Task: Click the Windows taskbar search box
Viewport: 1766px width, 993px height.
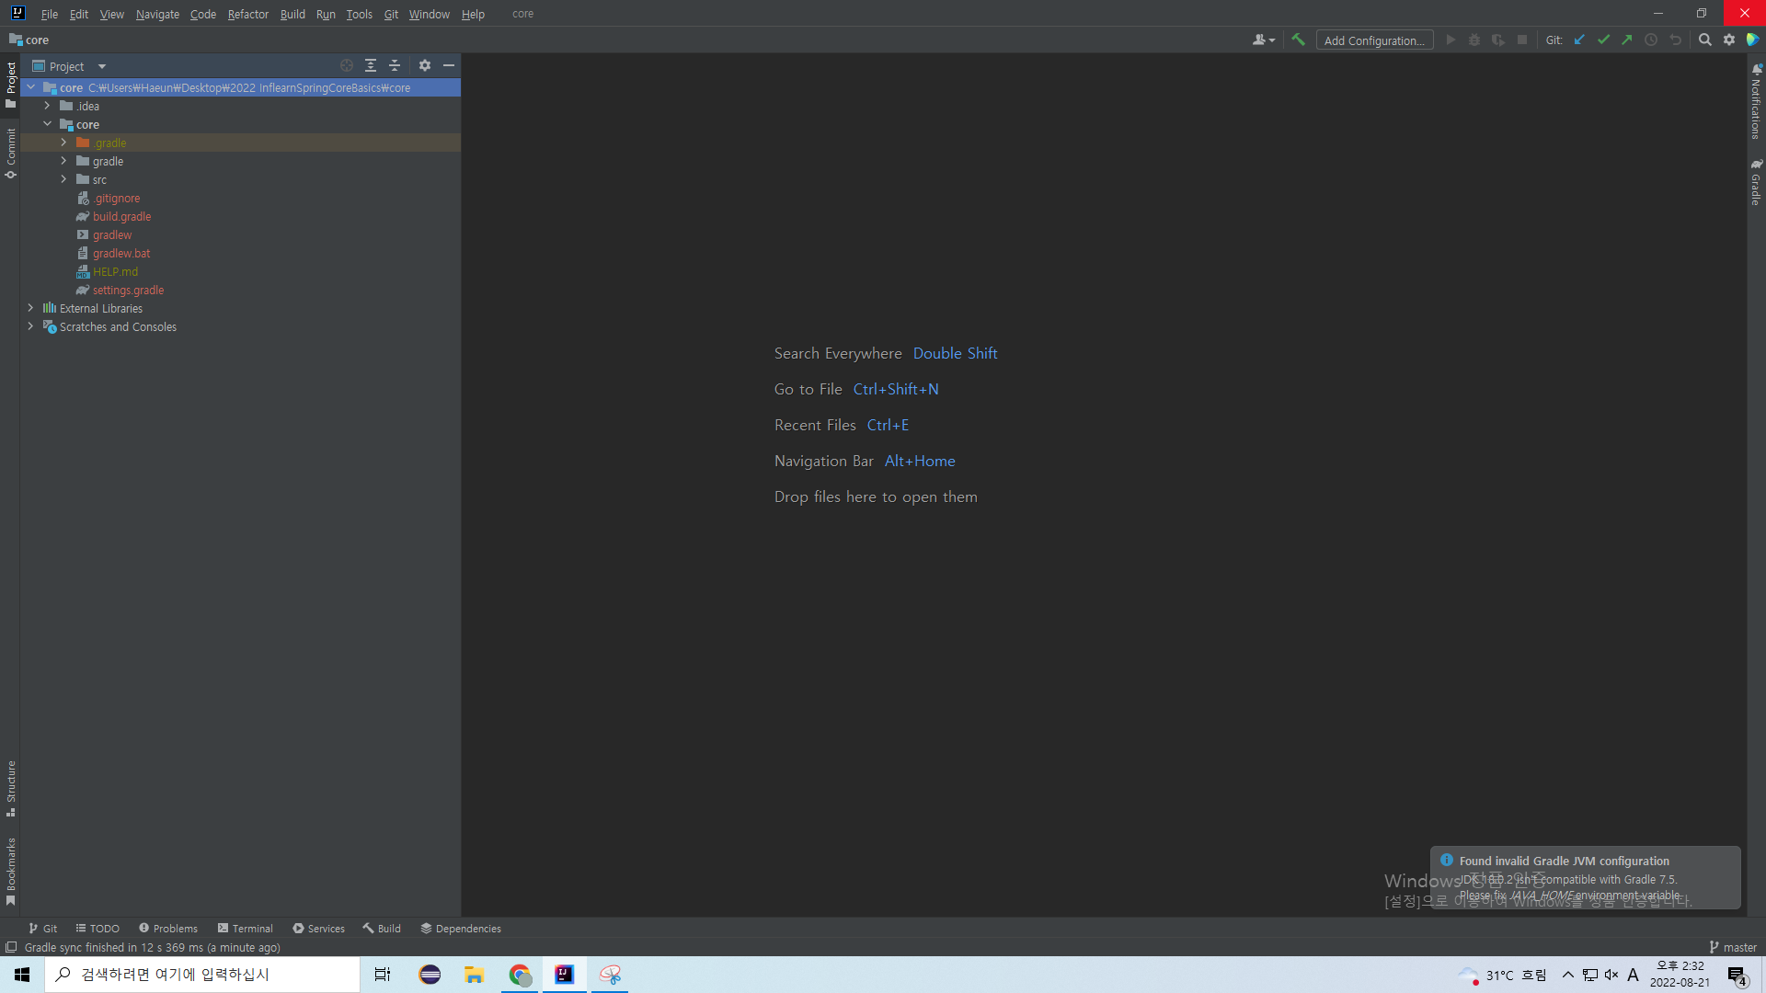Action: tap(202, 975)
